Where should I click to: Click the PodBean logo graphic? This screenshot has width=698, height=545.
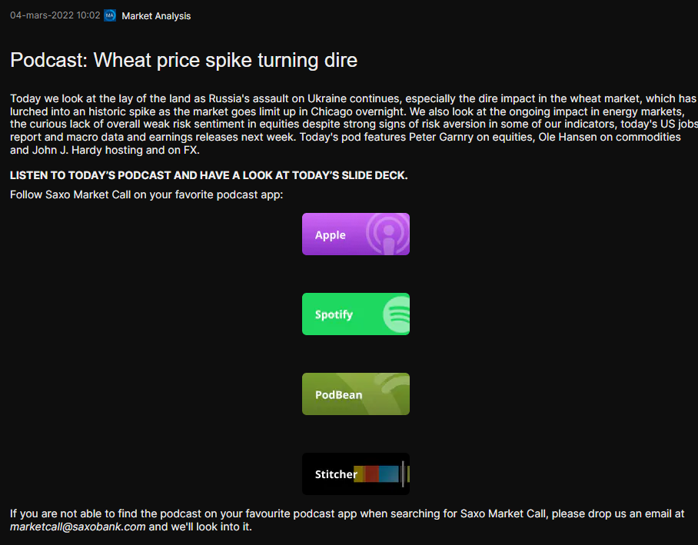tap(388, 394)
